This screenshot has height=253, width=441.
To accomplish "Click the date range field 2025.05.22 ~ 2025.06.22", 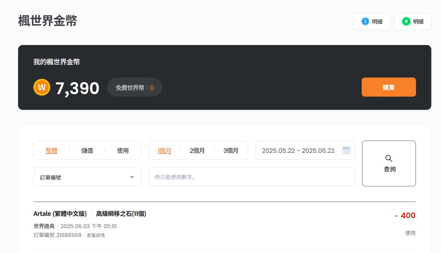I will pos(305,150).
